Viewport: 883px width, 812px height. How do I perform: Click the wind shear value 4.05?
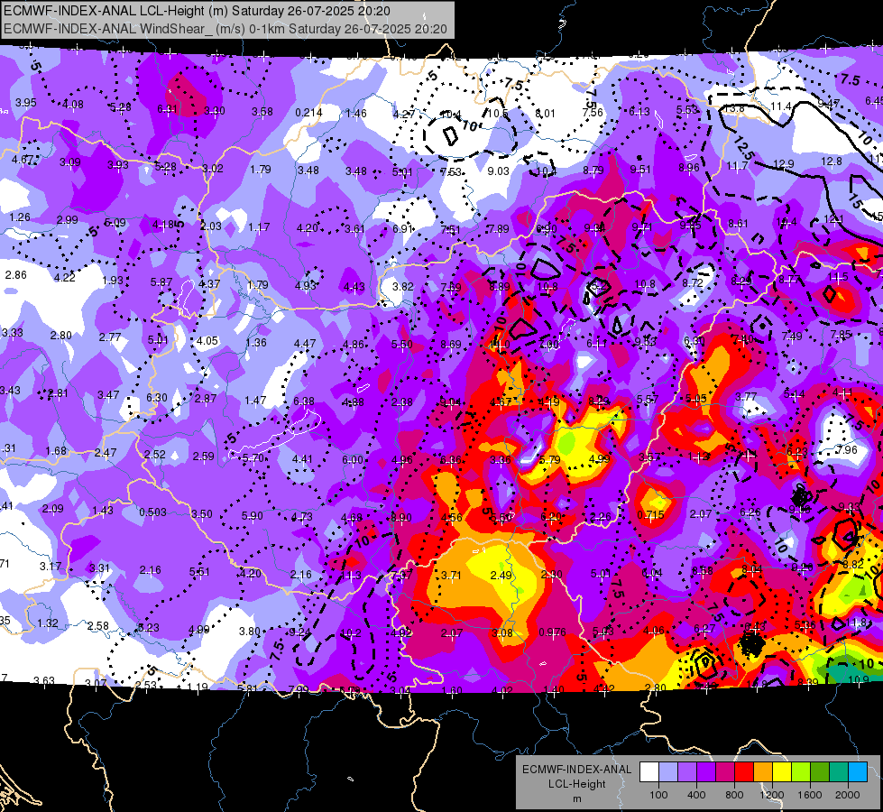pyautogui.click(x=207, y=341)
